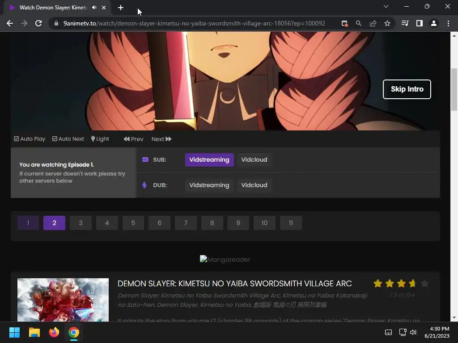This screenshot has width=458, height=343.
Task: Open a new tab with plus button
Action: [x=121, y=8]
